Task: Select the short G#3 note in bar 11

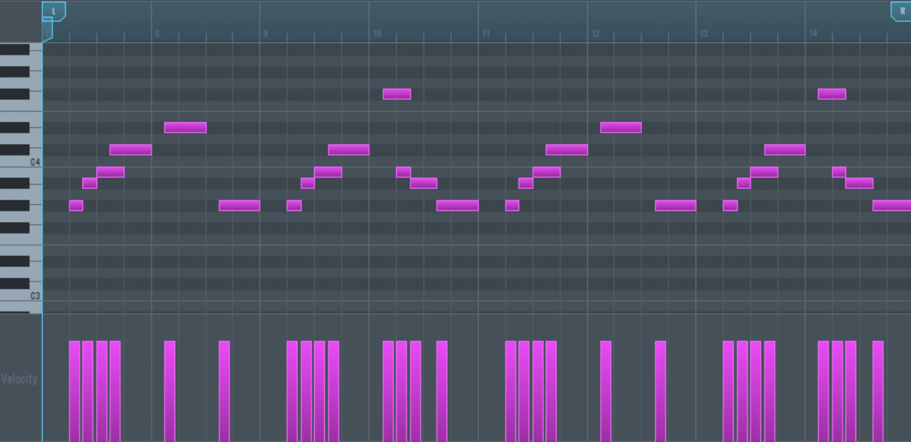Action: tap(512, 206)
